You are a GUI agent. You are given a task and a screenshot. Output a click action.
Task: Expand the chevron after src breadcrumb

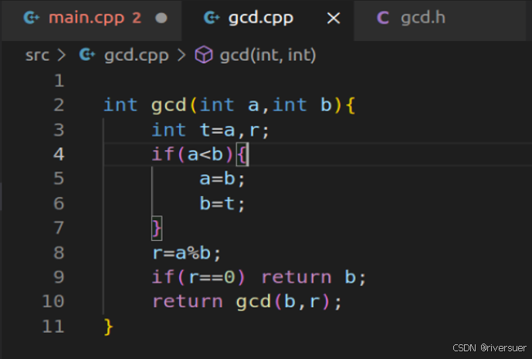click(63, 55)
